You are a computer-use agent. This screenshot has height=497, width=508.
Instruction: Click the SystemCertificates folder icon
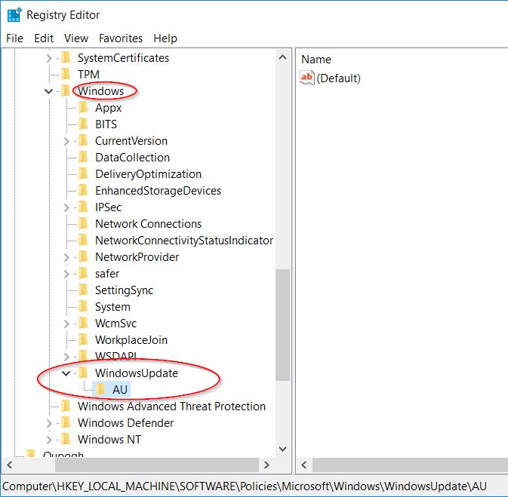66,57
